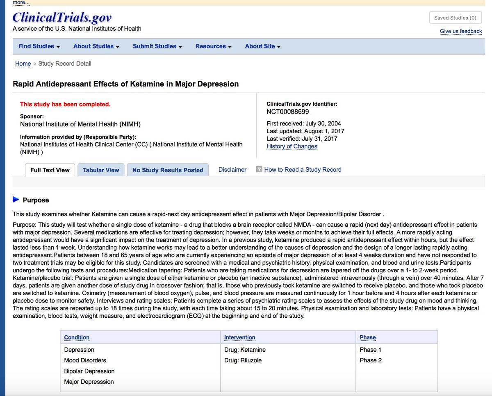Click 'Drug: Ketamine' intervention entry
Viewport: 492px width, 396px height.
click(245, 350)
